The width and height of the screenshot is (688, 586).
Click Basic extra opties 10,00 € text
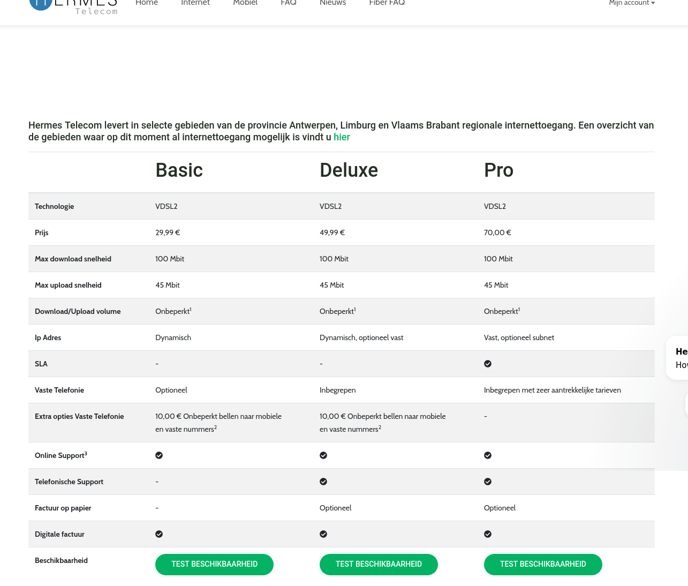tap(218, 423)
